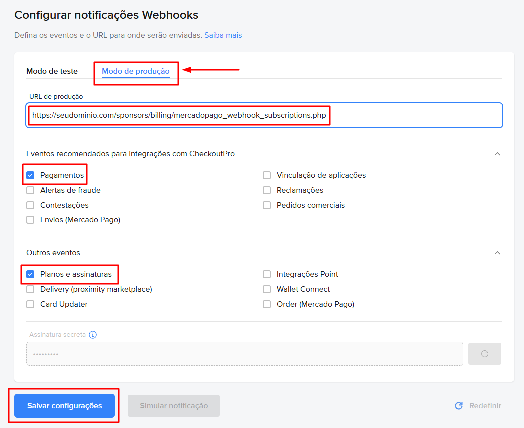Select the Modo de produção tab
The height and width of the screenshot is (428, 524).
click(136, 71)
